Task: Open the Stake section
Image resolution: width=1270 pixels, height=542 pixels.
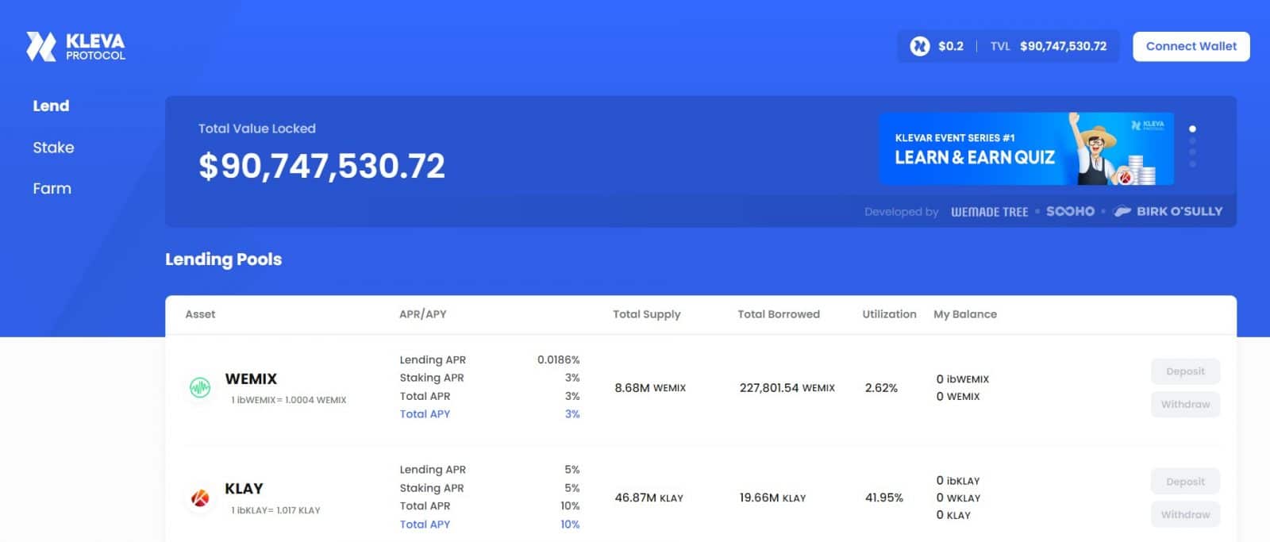Action: click(53, 148)
